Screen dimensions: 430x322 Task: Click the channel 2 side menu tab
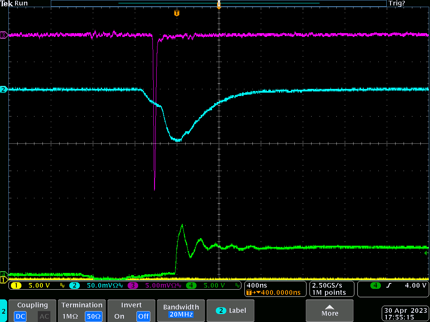coord(3,311)
